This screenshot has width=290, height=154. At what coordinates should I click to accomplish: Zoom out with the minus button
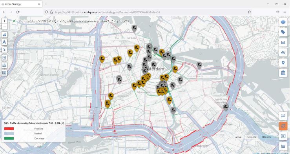[x=5, y=27]
